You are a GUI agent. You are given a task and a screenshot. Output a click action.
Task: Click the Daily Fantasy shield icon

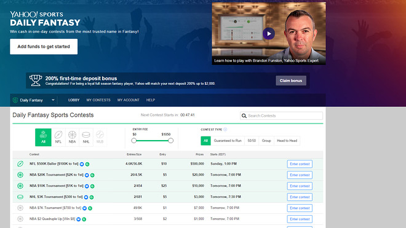coord(15,100)
